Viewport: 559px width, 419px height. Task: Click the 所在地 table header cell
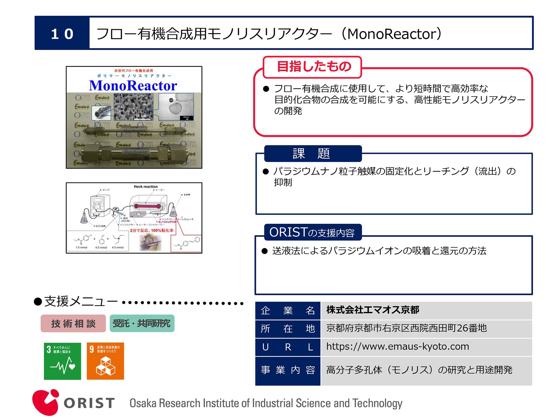[288, 329]
